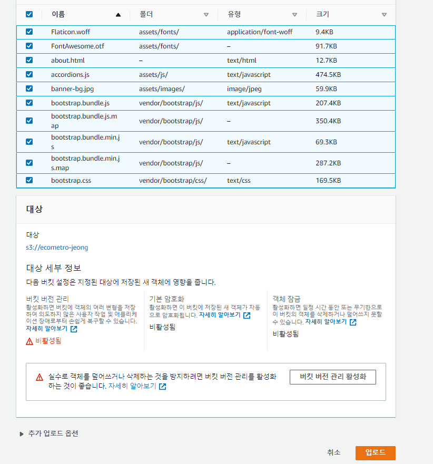433x464 pixels.
Task: Open 자세히 알아보기 link under 객체 잠금
Action: coord(326,322)
